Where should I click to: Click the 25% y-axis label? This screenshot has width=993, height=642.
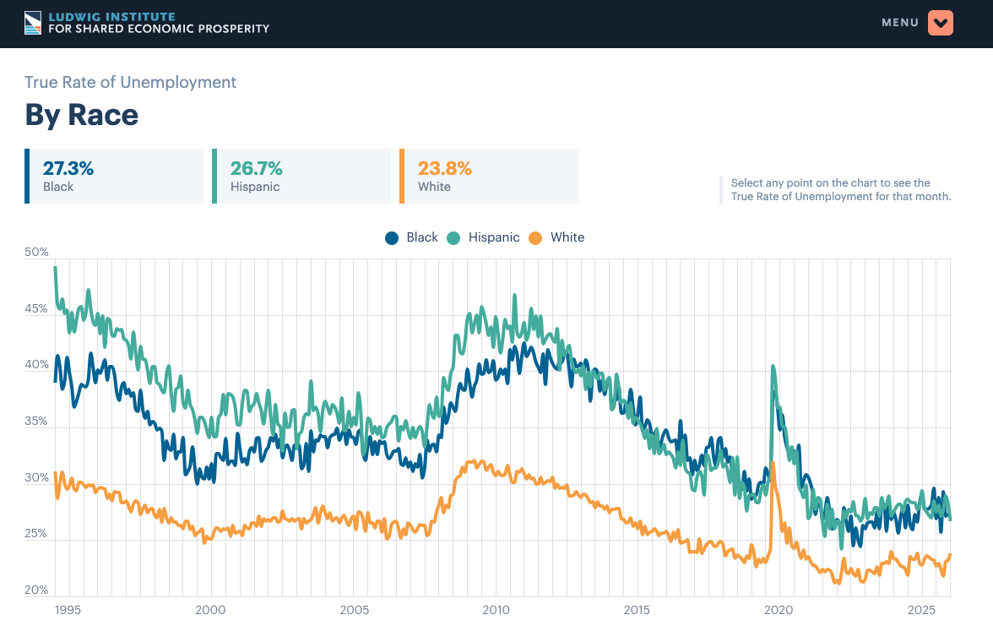point(36,534)
